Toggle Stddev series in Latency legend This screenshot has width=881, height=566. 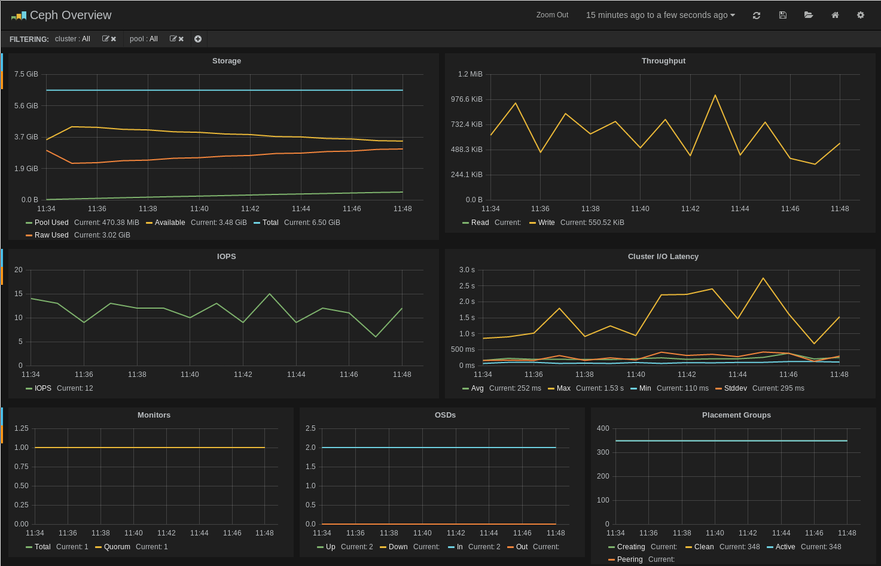[735, 388]
